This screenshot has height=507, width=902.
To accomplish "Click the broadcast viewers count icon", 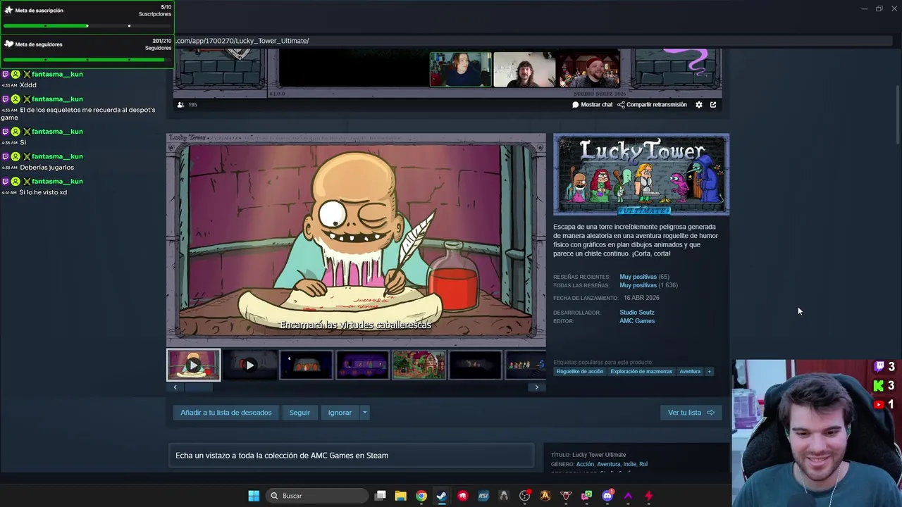I will [x=181, y=105].
